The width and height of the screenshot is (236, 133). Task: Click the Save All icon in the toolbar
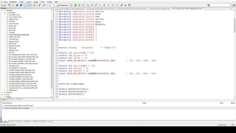coord(21,5)
